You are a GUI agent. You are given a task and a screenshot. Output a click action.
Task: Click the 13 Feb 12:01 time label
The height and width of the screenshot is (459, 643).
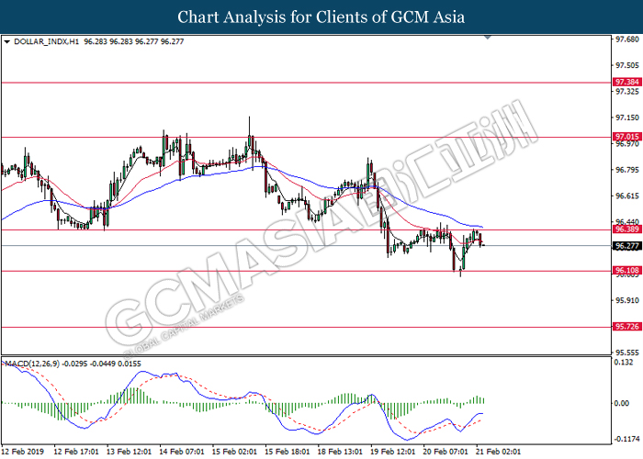click(x=130, y=452)
